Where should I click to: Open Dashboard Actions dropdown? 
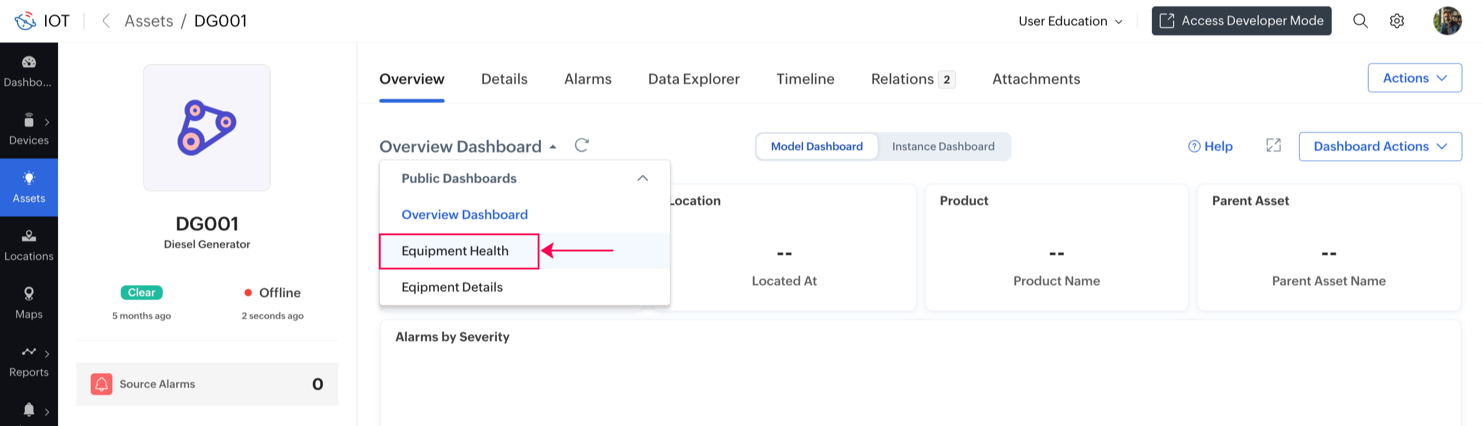click(1379, 146)
